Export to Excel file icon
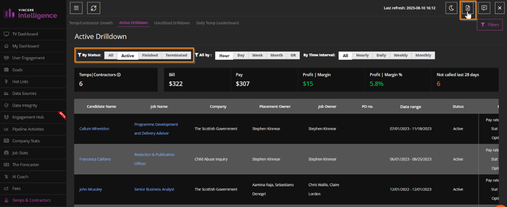The width and height of the screenshot is (507, 207). click(467, 8)
